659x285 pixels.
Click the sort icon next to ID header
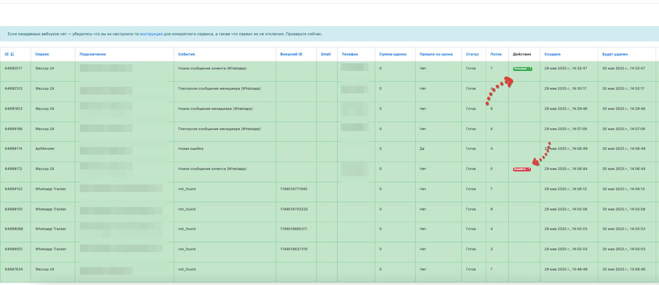click(x=12, y=54)
